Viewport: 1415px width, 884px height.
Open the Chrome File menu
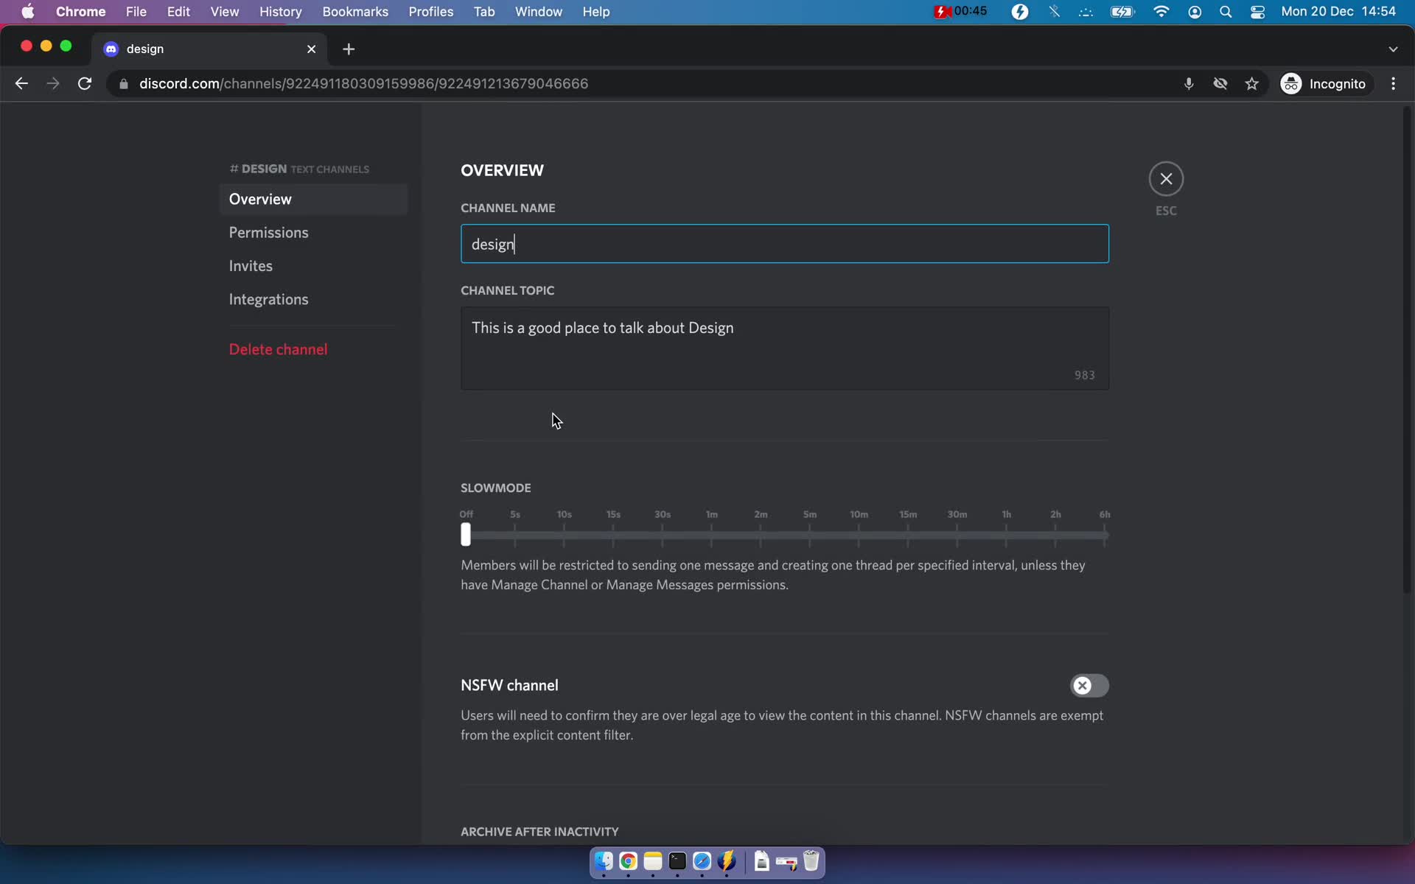pyautogui.click(x=136, y=11)
